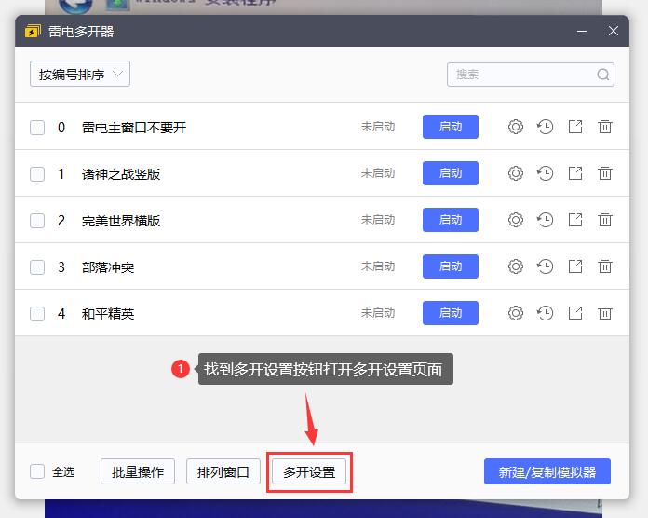Click backup/restore icon for 和平精英

coord(545,313)
